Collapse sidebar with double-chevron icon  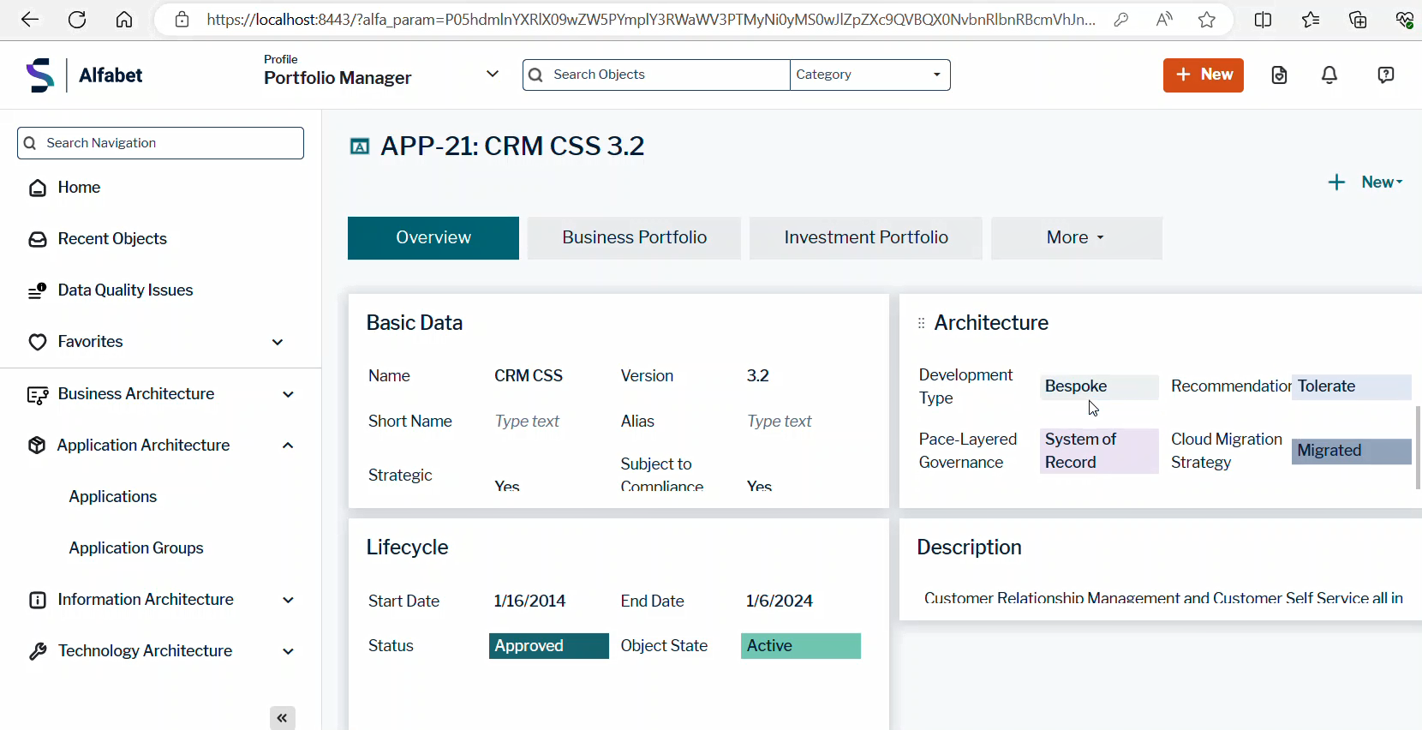click(x=283, y=718)
